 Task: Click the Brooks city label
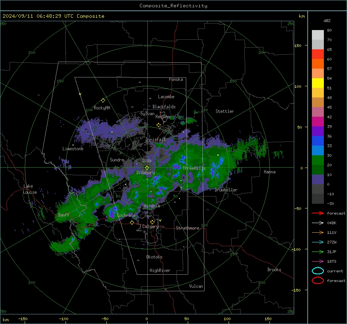[274, 270]
